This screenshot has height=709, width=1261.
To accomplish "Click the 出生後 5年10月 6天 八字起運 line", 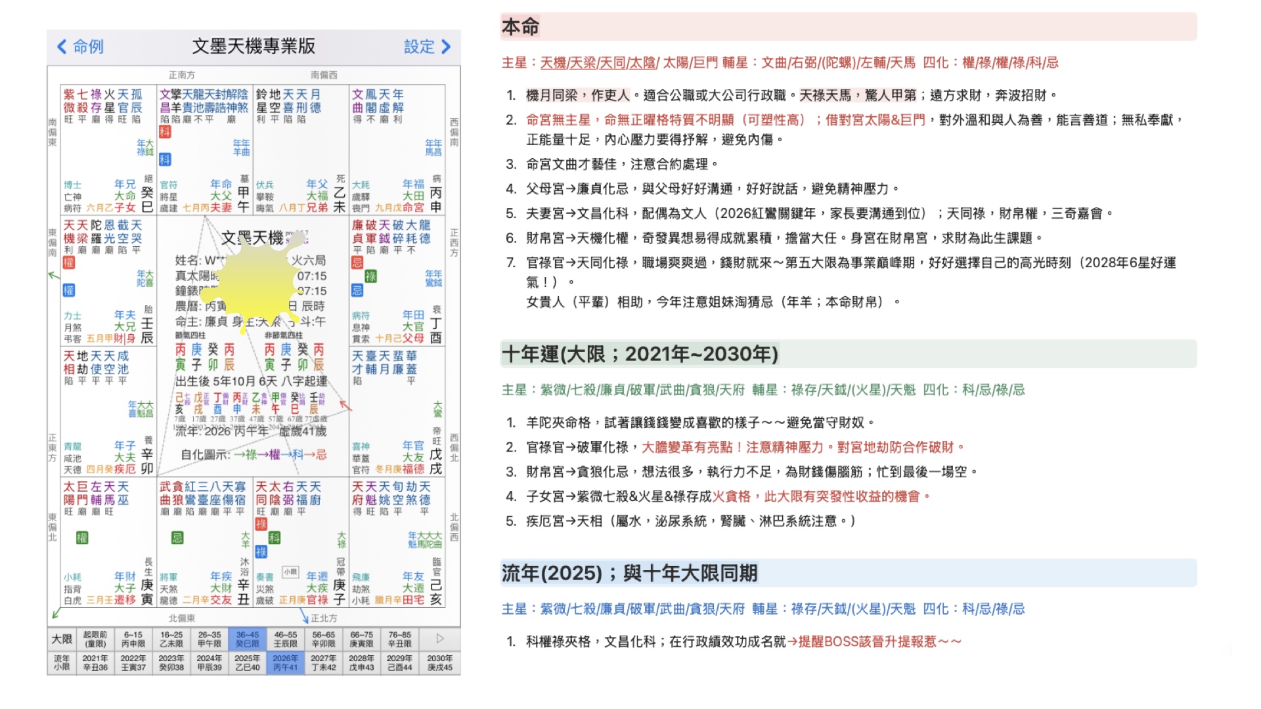I will [x=251, y=381].
